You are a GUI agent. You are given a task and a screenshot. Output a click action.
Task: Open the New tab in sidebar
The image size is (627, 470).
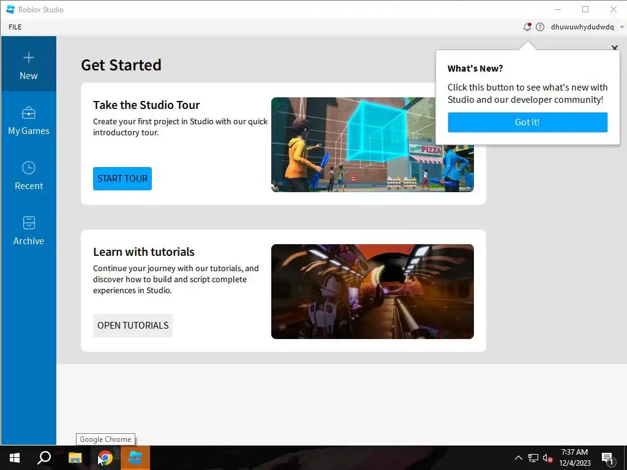click(x=28, y=64)
